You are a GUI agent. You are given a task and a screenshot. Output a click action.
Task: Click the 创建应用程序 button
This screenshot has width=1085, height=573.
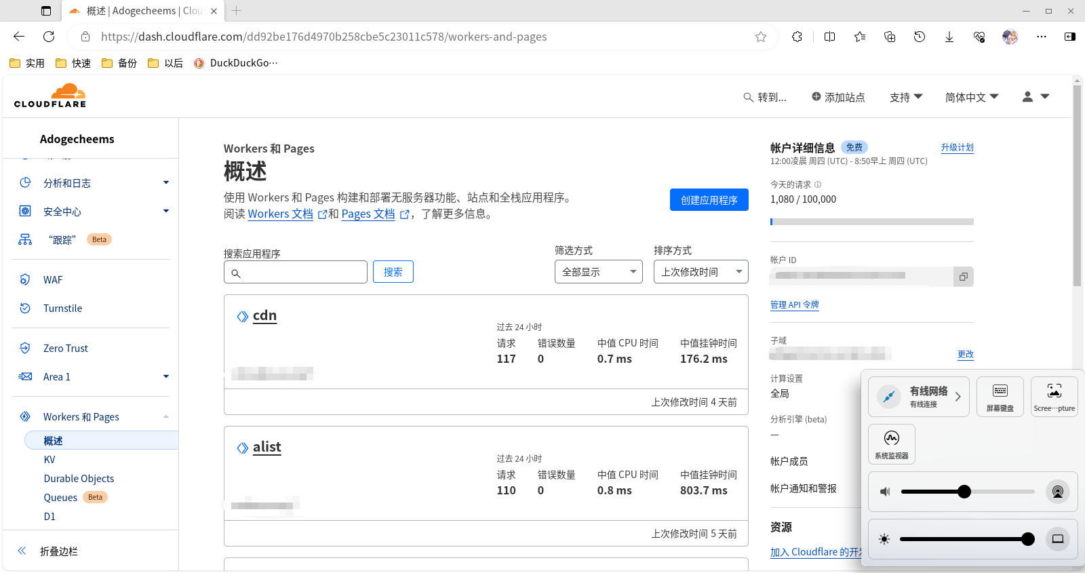(x=709, y=200)
